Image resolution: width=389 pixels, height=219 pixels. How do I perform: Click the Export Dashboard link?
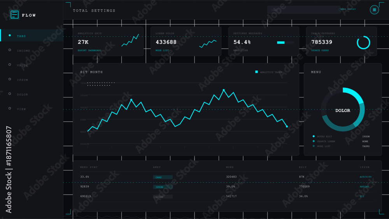(89, 50)
